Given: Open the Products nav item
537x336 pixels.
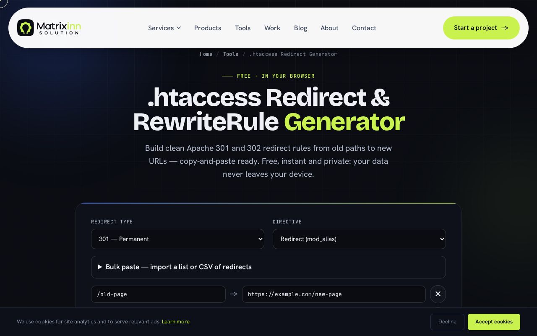Looking at the screenshot, I should 208,28.
